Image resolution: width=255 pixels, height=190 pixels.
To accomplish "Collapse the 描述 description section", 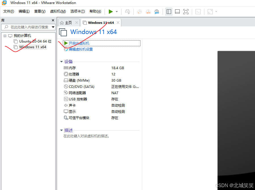I will click(61, 130).
